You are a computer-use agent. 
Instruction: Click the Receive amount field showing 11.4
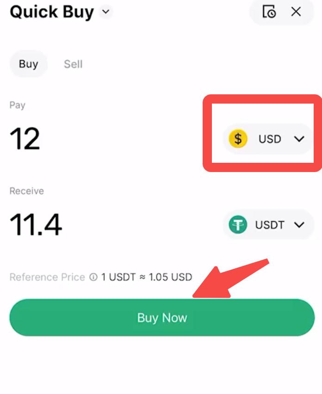tap(36, 225)
